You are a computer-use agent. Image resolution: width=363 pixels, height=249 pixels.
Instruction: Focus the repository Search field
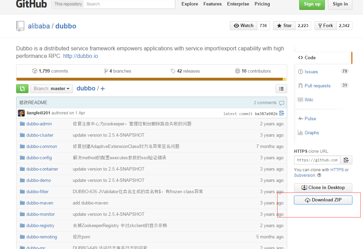coord(130,4)
